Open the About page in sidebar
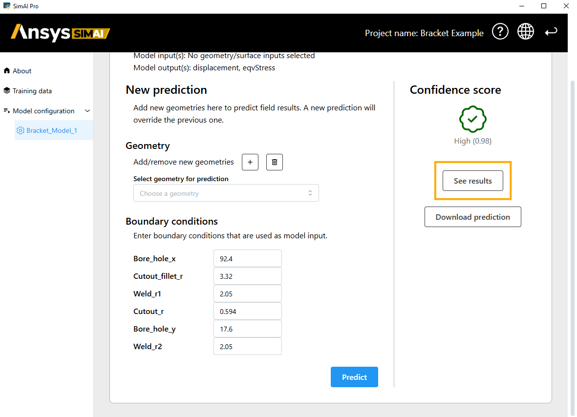Image resolution: width=577 pixels, height=417 pixels. coord(22,71)
